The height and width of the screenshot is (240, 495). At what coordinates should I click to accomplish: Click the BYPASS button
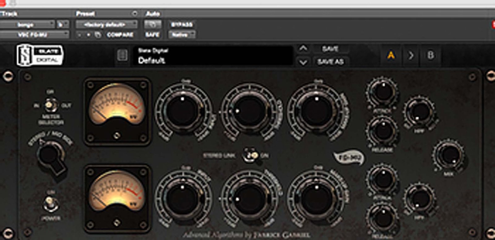pyautogui.click(x=182, y=24)
